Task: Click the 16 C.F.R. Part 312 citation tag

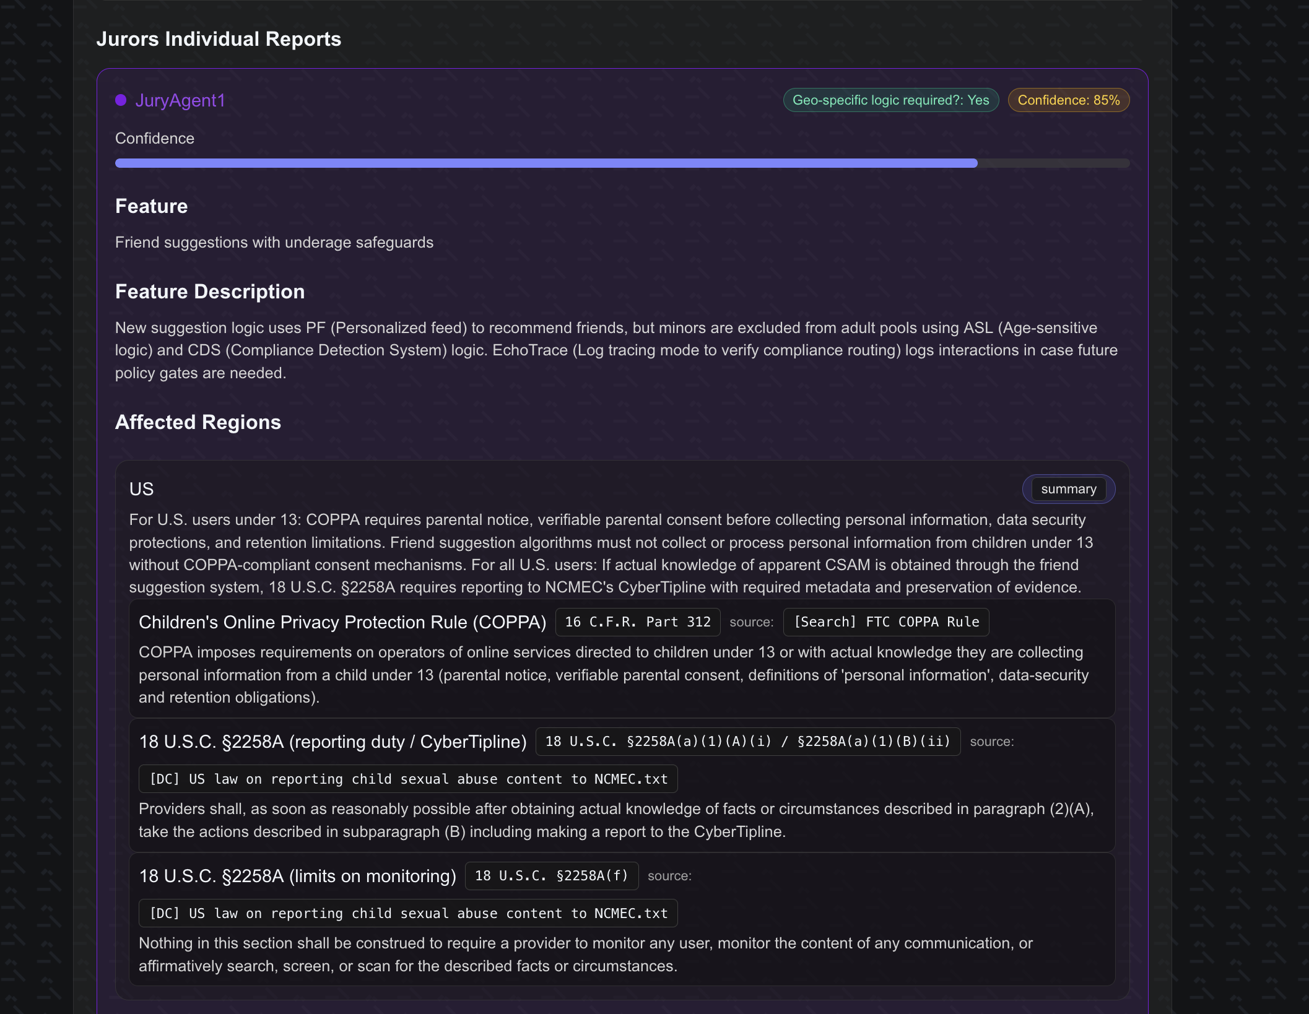Action: point(637,622)
